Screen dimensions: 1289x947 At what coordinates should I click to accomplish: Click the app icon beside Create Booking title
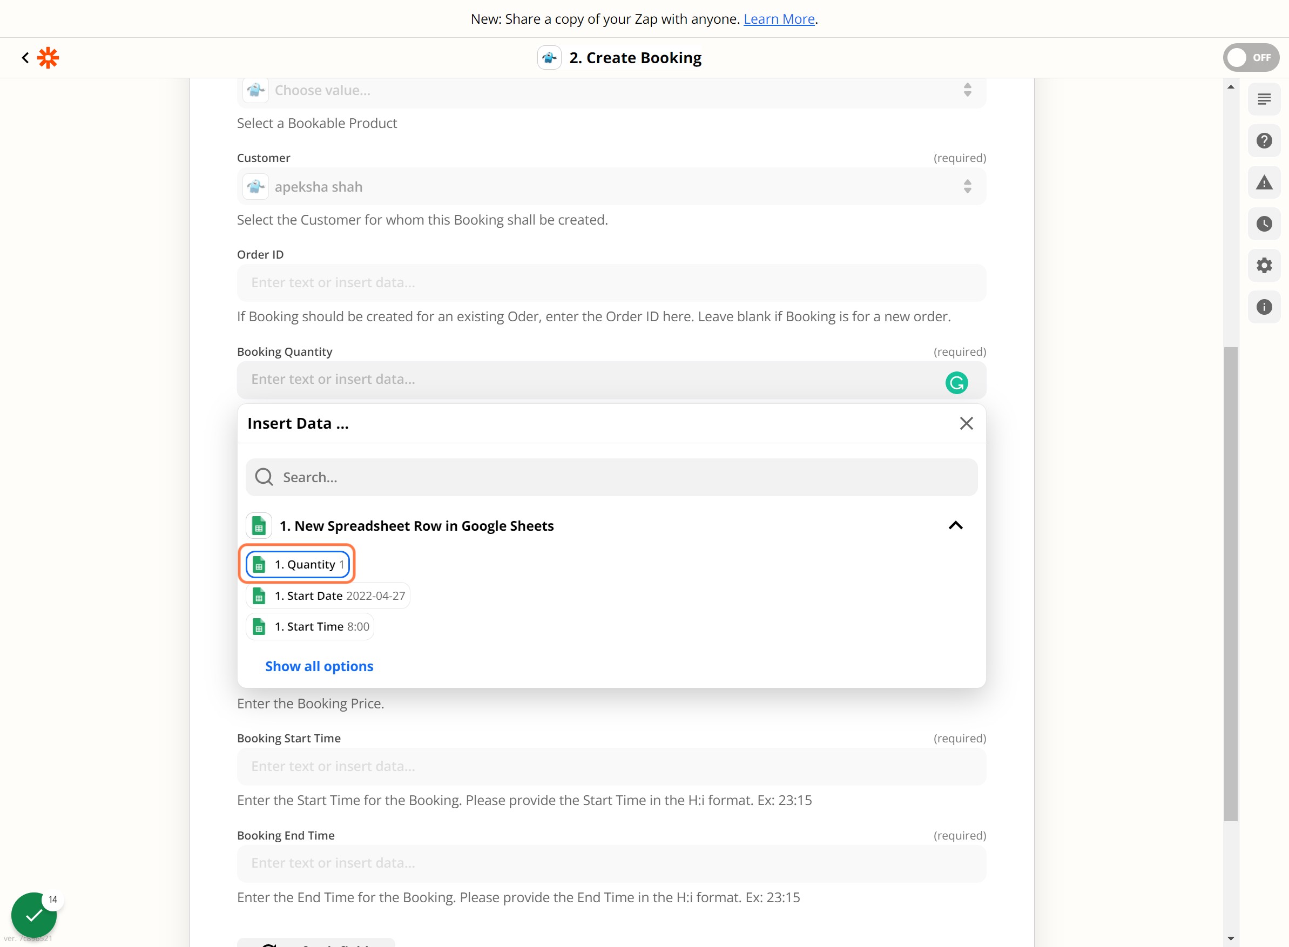[x=549, y=58]
